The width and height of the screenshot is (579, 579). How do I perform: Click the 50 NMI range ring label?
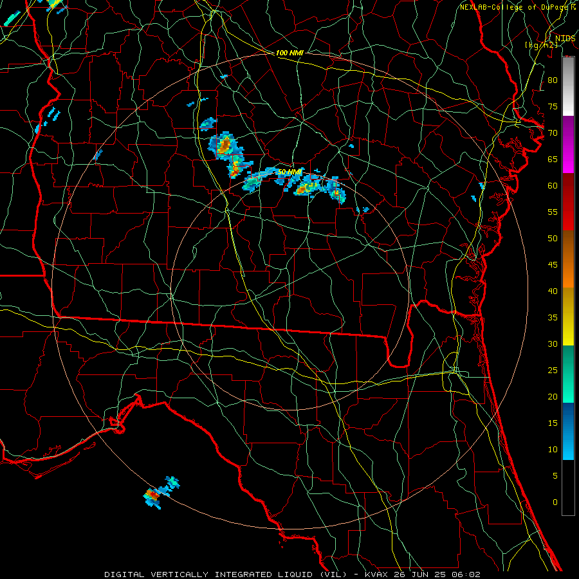coord(289,172)
